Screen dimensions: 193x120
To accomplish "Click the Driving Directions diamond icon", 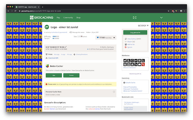I will coord(74,54).
